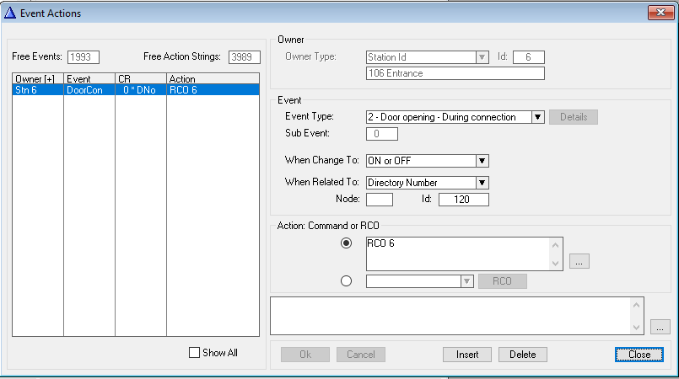Open the When Related To dropdown

click(482, 183)
